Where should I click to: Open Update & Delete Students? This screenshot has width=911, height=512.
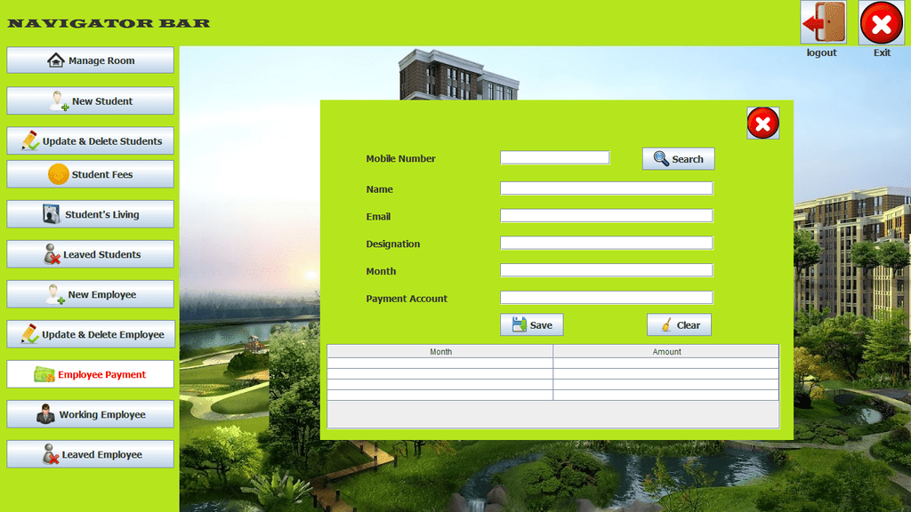(90, 141)
